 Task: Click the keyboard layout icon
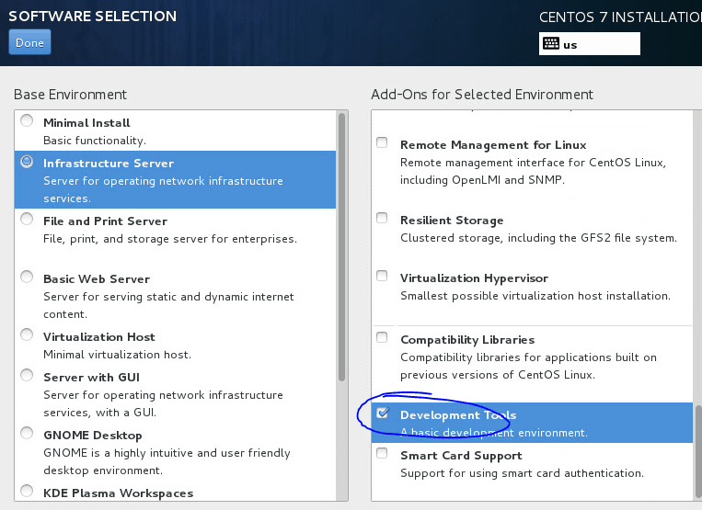point(551,43)
